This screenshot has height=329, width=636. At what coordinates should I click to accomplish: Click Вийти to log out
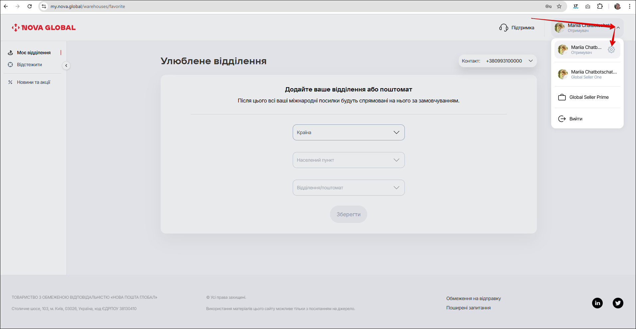pos(575,119)
